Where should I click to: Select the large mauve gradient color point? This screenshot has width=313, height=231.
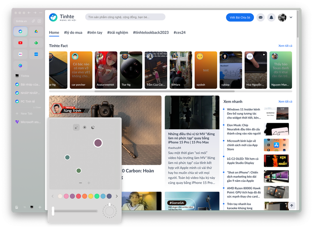(98, 143)
